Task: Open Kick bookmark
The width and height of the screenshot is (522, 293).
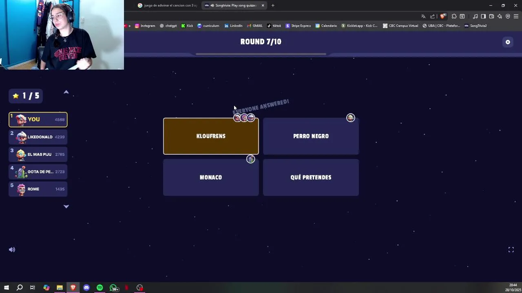Action: [187, 26]
